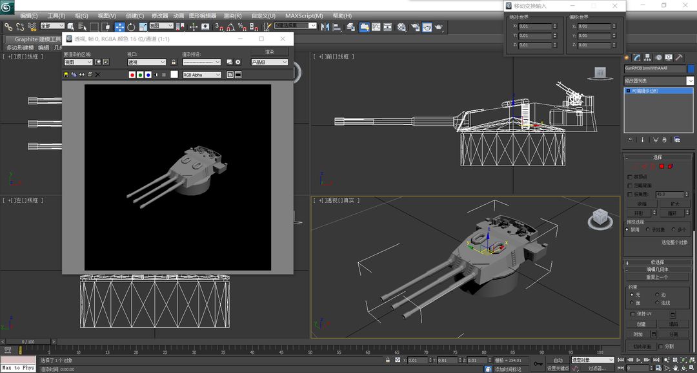Open the Utilities hammer panel tab
This screenshot has width=697, height=373.
(679, 58)
